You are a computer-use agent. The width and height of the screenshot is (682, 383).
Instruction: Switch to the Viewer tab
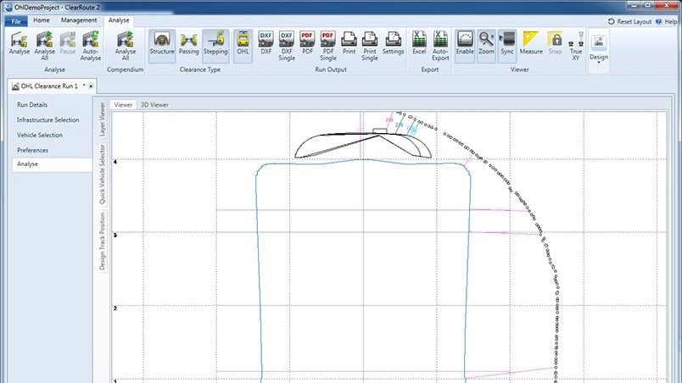coord(124,105)
